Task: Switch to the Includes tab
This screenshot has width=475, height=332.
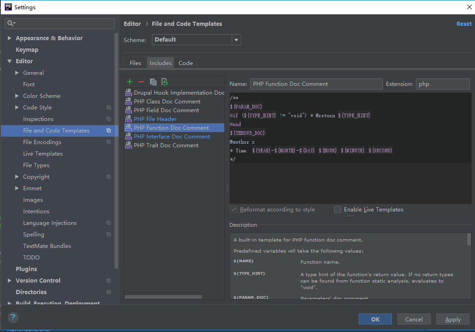Action: click(x=160, y=63)
